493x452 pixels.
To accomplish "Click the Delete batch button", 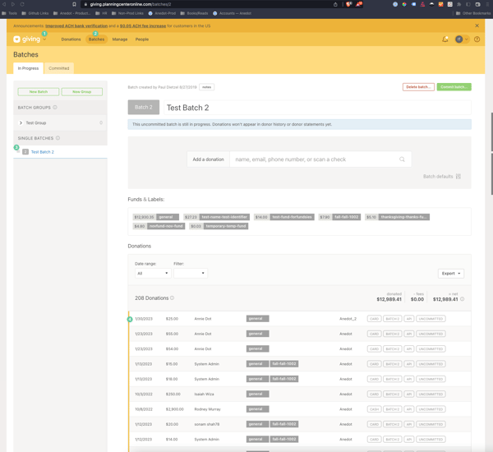I will tap(418, 87).
